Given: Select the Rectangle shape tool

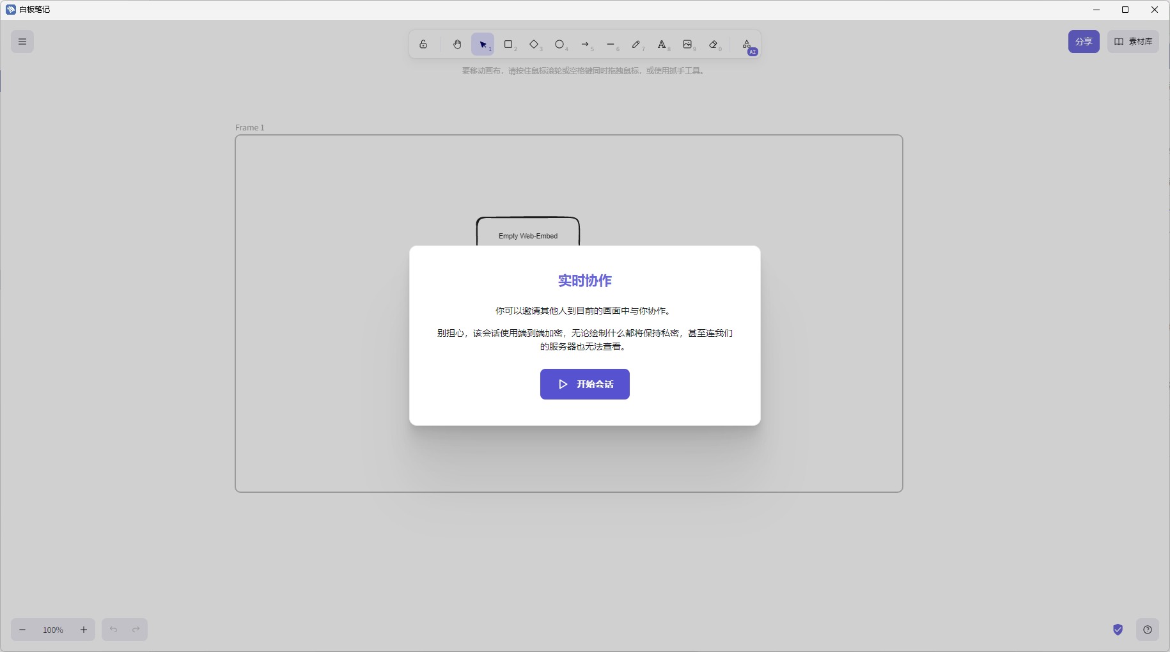Looking at the screenshot, I should [509, 44].
